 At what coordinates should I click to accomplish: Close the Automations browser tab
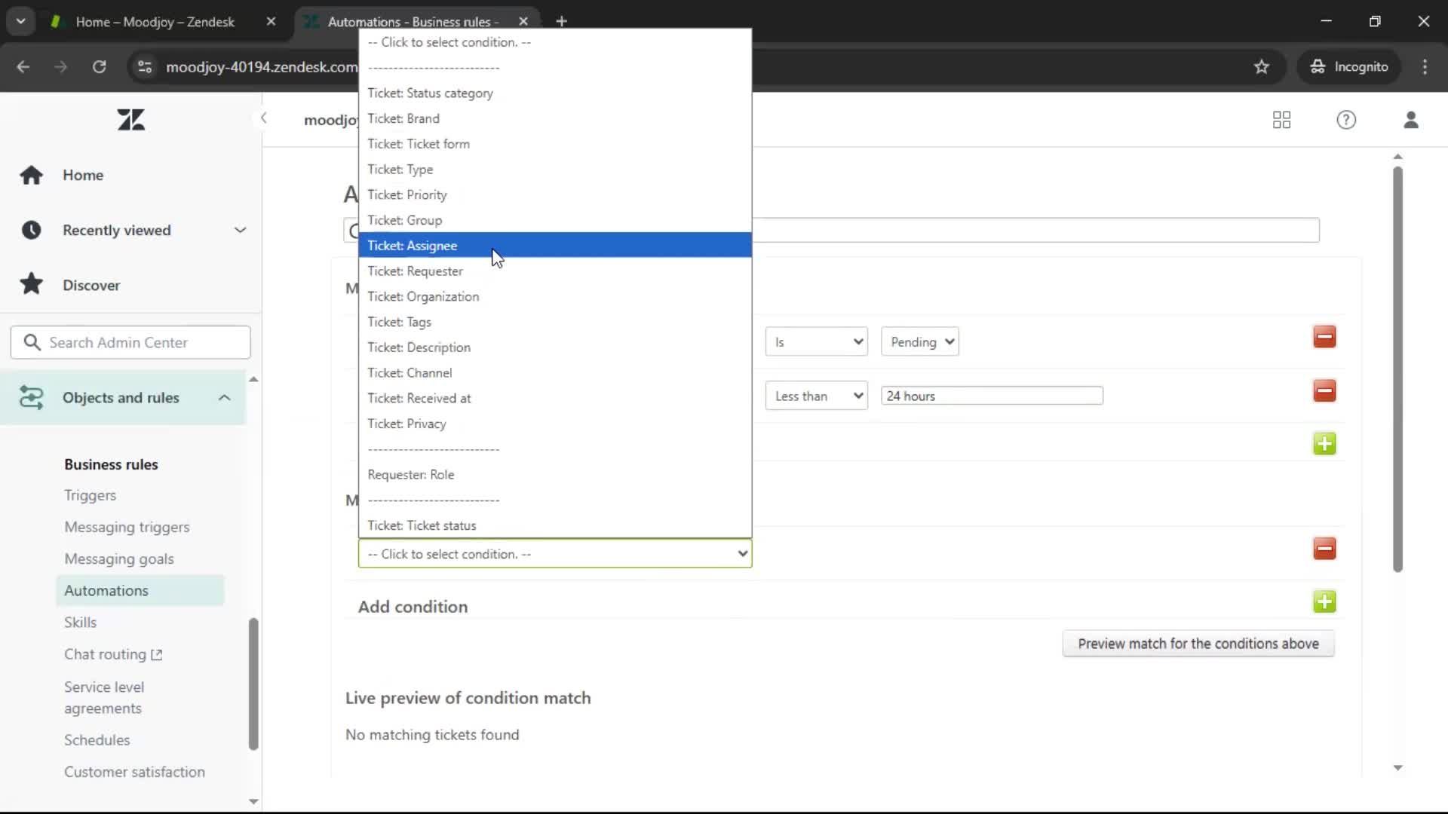click(x=523, y=22)
